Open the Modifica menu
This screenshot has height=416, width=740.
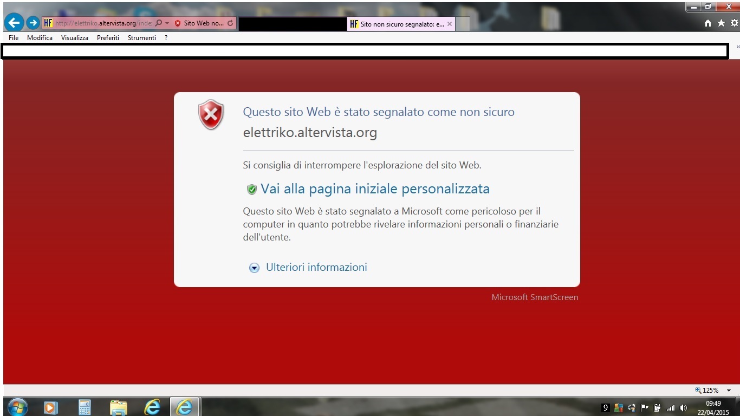point(40,38)
